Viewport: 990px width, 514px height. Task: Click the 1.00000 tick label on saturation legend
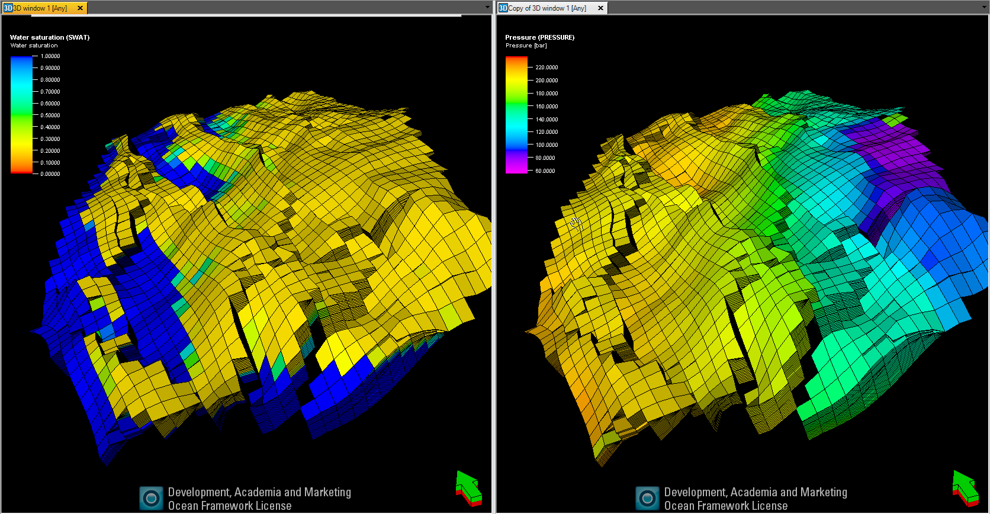click(50, 56)
